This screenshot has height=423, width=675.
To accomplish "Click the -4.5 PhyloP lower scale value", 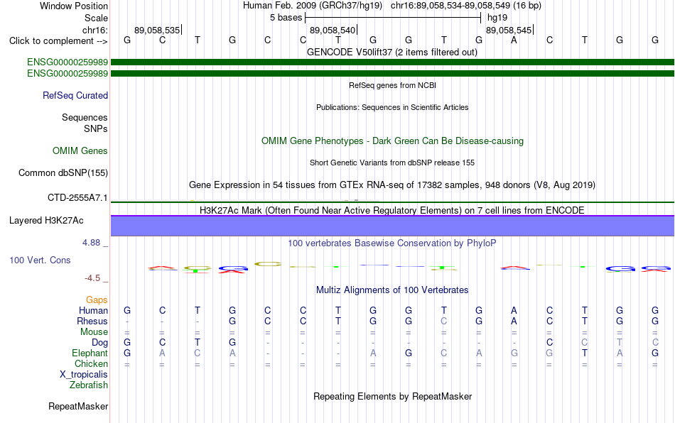I will pyautogui.click(x=92, y=278).
